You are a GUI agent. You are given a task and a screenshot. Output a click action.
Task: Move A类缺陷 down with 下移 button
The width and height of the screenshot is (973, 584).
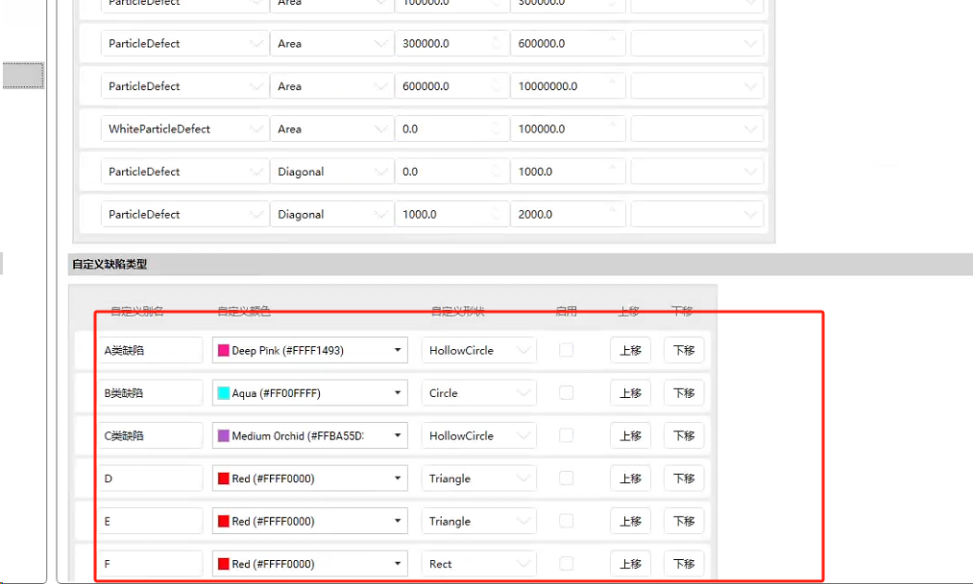[683, 351]
